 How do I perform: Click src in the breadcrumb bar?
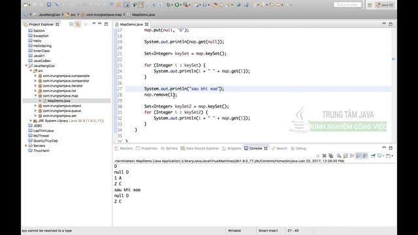[73, 14]
